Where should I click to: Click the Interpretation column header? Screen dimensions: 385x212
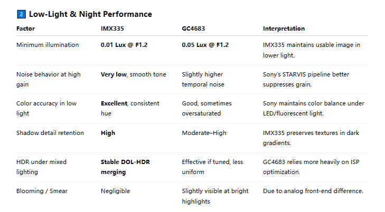284,28
